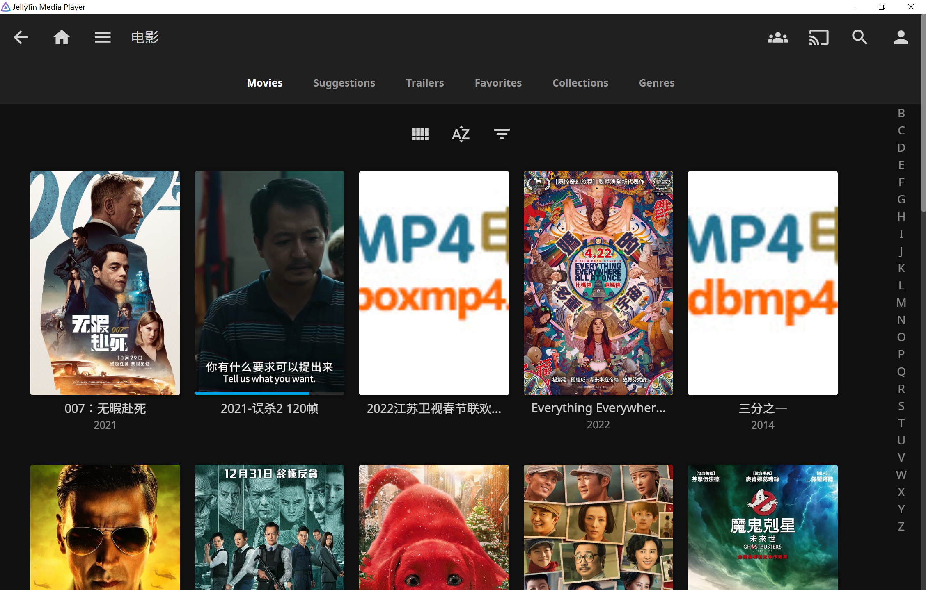The width and height of the screenshot is (926, 590).
Task: Jump to letter W in alphabet picker
Action: (x=901, y=475)
